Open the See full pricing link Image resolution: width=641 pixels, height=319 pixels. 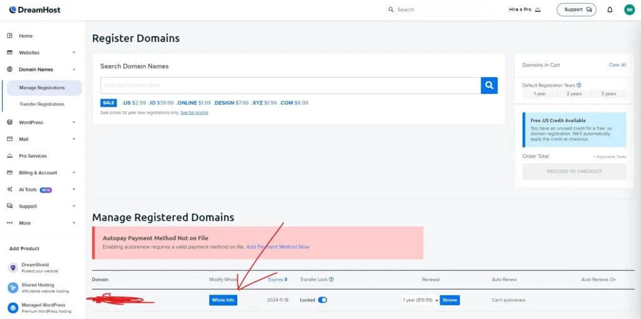[x=194, y=113]
